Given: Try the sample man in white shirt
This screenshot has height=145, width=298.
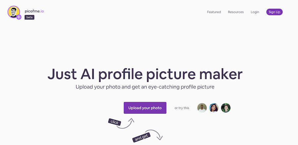Looking at the screenshot, I should tap(202, 108).
